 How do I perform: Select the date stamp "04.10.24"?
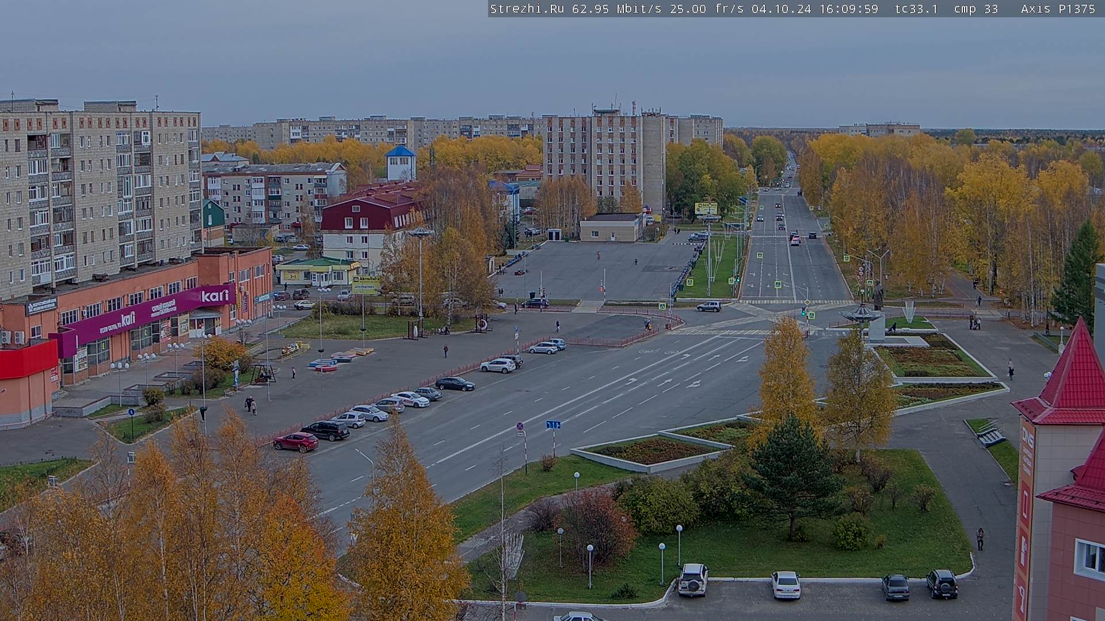(x=782, y=9)
